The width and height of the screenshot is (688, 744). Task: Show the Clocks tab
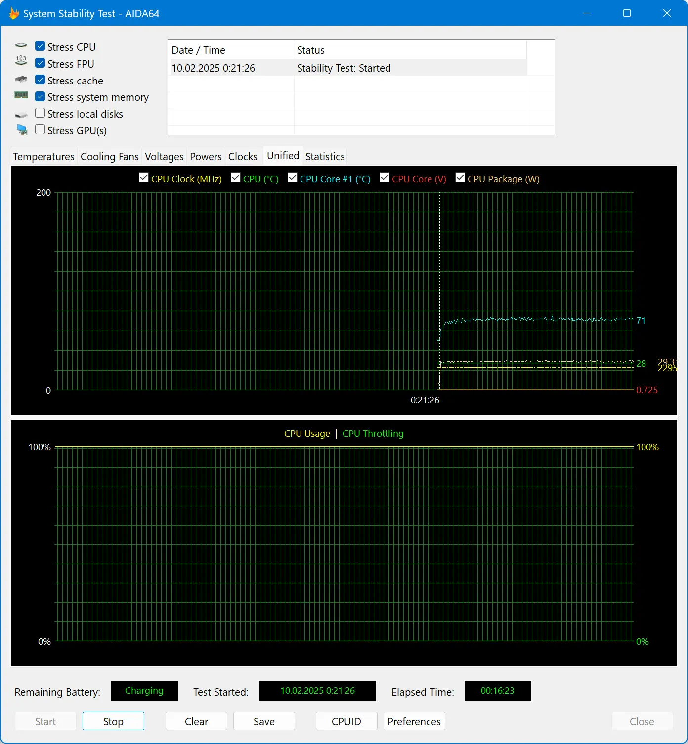tap(243, 157)
